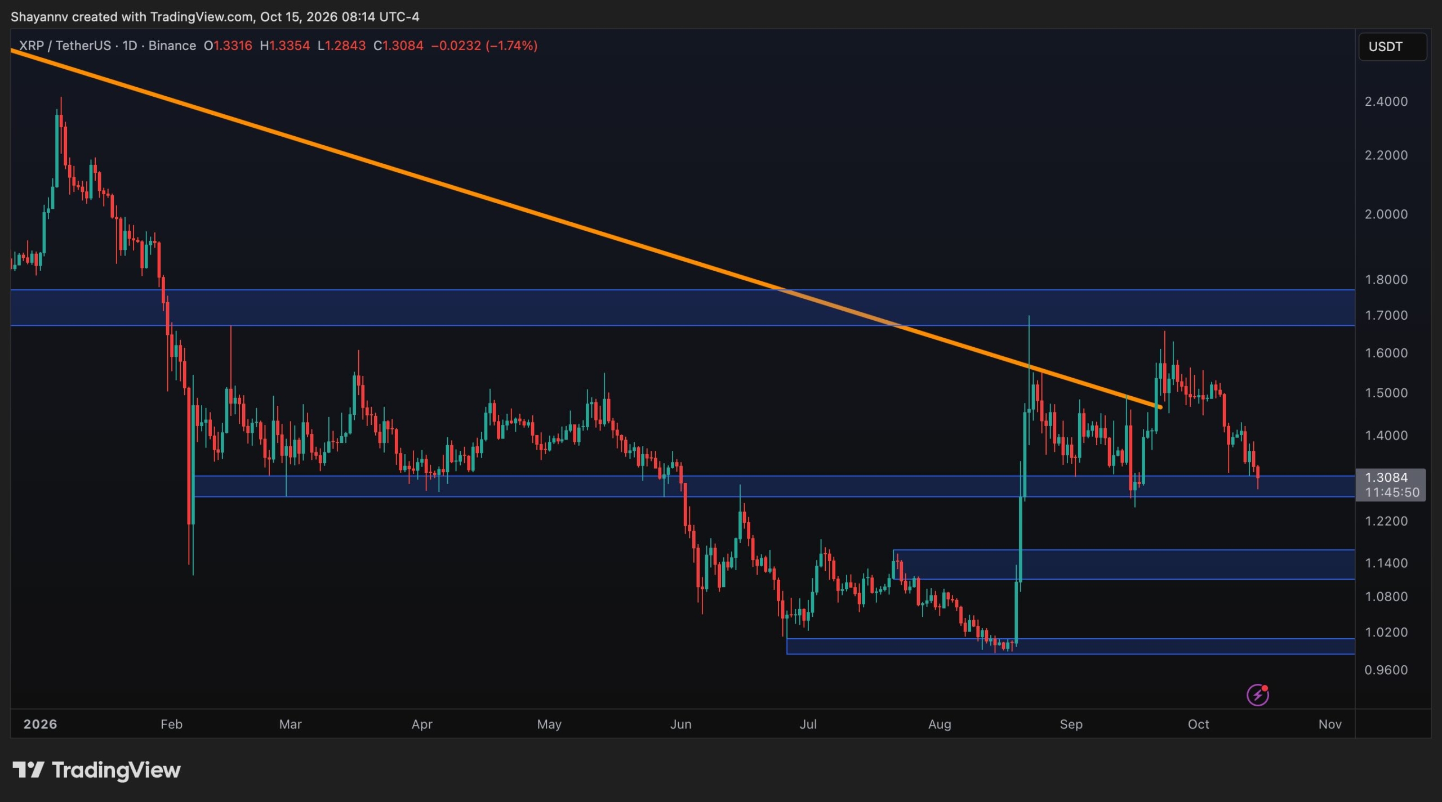Screen dimensions: 1442x802
Task: Click the Binance exchange label
Action: pos(172,46)
